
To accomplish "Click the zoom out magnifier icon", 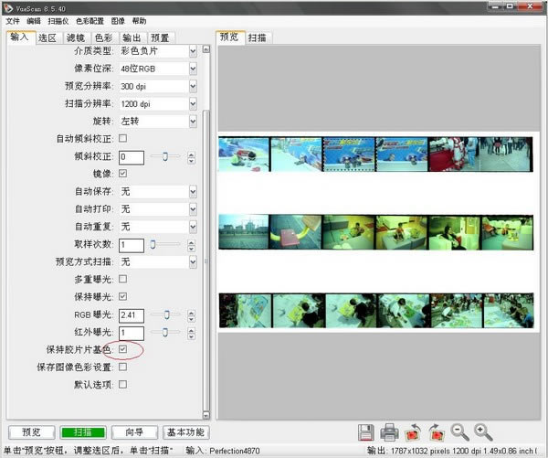I will click(459, 432).
